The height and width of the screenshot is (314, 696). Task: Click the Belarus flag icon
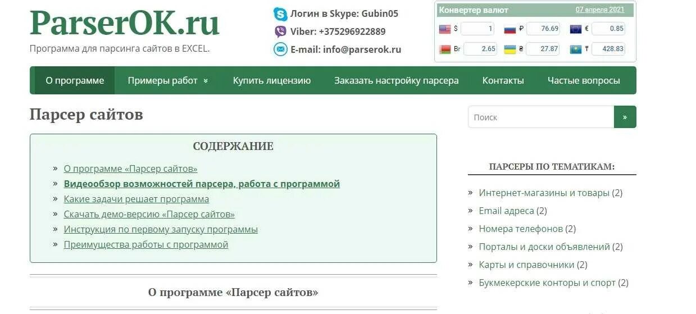[445, 49]
